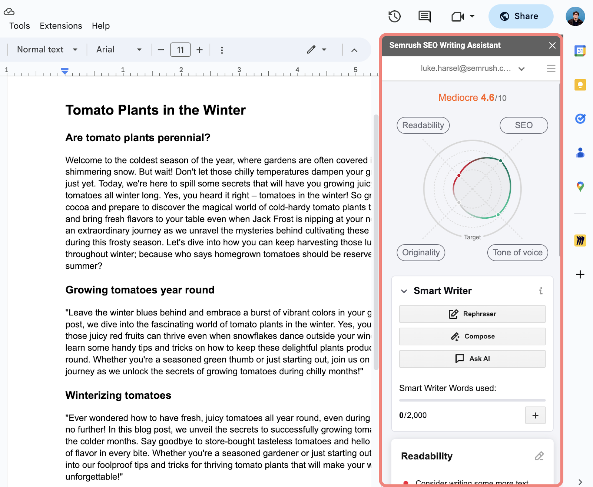This screenshot has height=487, width=593.
Task: Open Google Tasks side panel icon
Action: point(580,119)
